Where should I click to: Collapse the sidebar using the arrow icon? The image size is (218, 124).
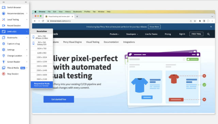26,2
